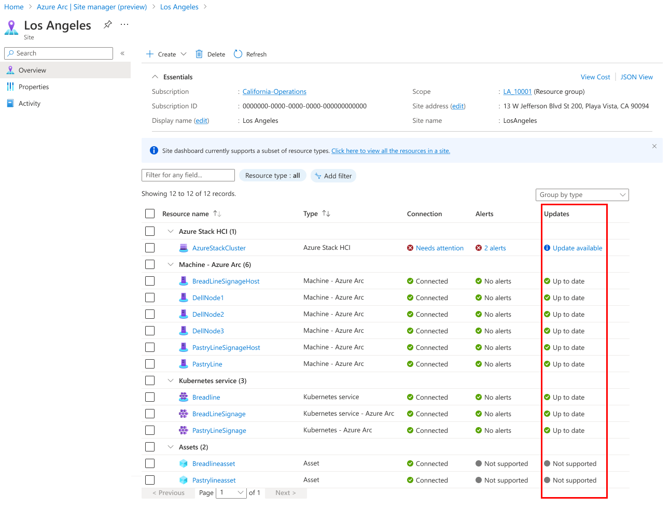
Task: Click the Breadline Kubernetes icon
Action: click(x=184, y=397)
